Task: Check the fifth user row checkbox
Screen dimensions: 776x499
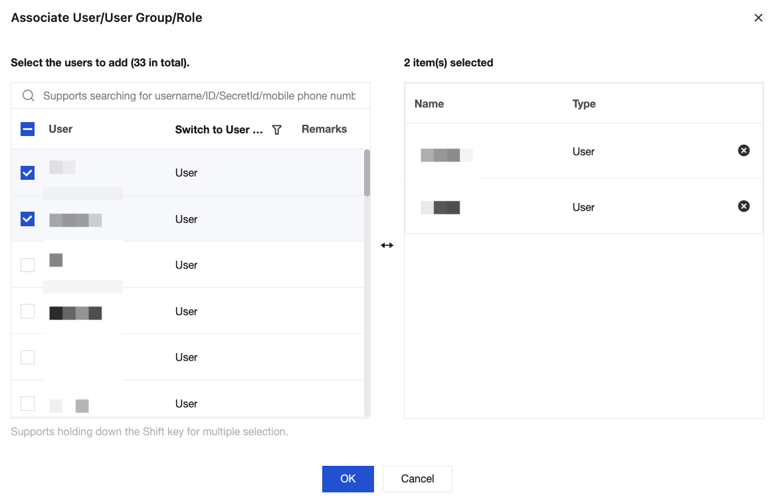Action: tap(28, 357)
